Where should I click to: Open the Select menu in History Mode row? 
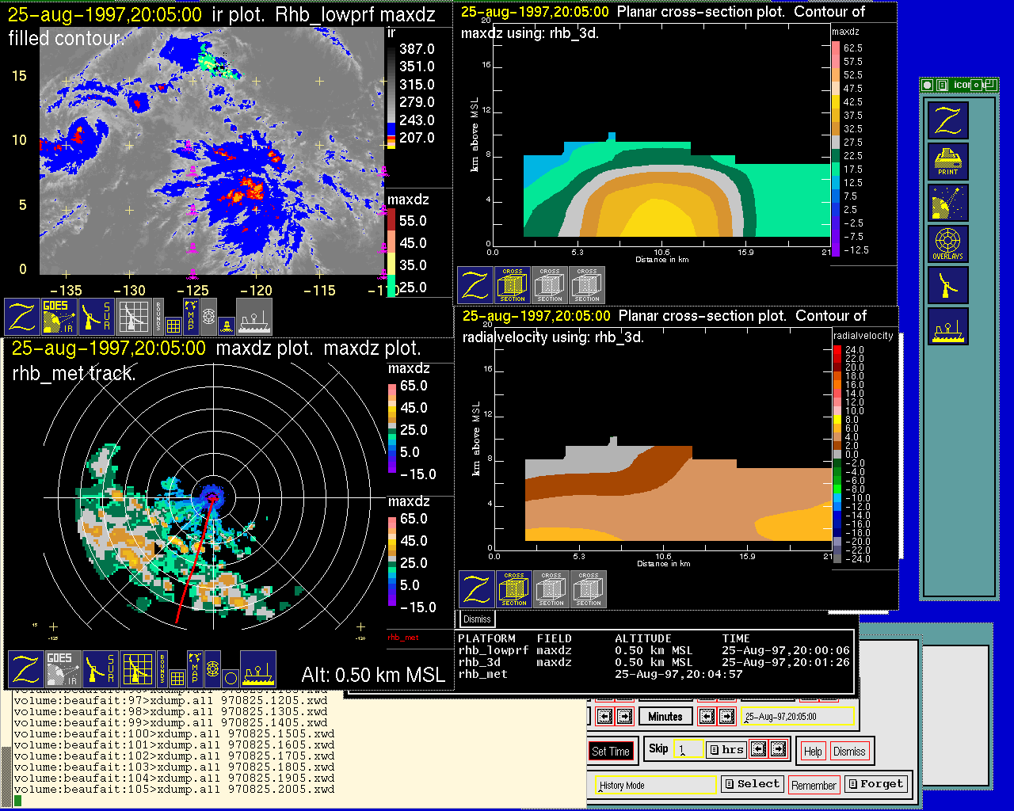[751, 784]
